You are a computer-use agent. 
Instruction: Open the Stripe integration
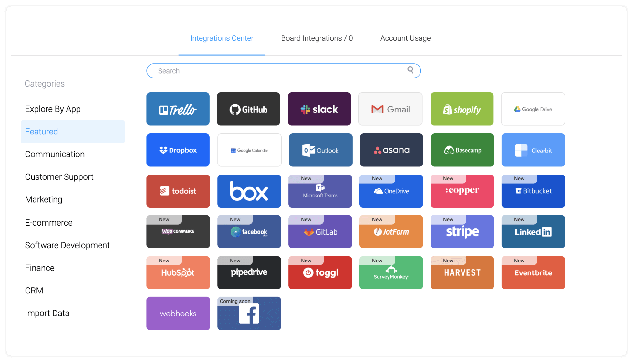coord(462,231)
